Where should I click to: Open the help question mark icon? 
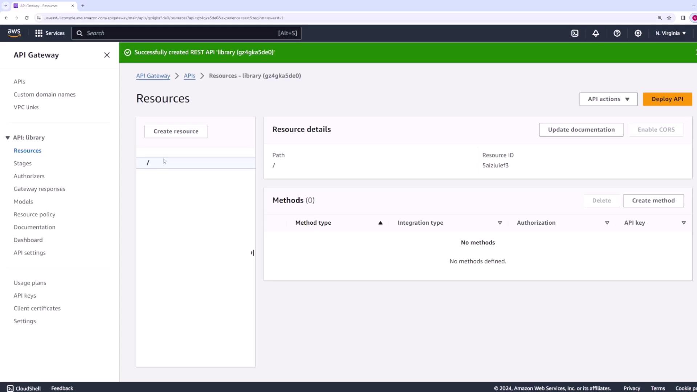point(617,33)
